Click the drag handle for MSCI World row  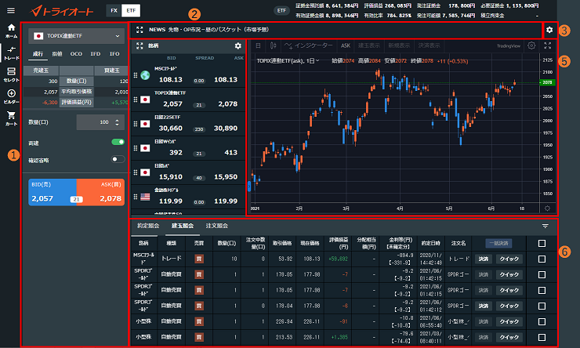tap(136, 75)
